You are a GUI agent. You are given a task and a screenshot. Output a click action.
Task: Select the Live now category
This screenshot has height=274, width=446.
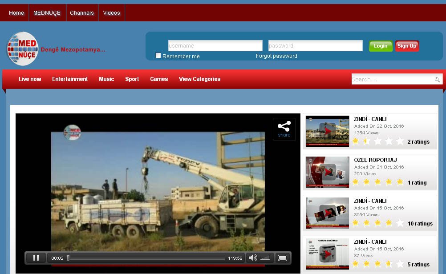pyautogui.click(x=30, y=79)
